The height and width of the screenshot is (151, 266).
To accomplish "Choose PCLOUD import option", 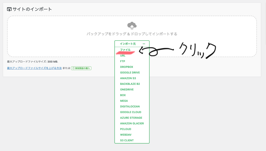I will 125,129.
